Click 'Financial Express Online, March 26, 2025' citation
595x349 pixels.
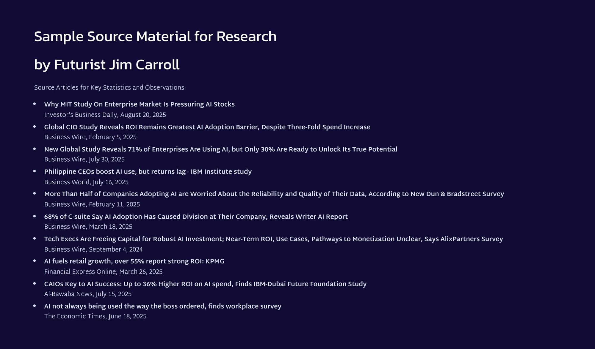(x=103, y=271)
